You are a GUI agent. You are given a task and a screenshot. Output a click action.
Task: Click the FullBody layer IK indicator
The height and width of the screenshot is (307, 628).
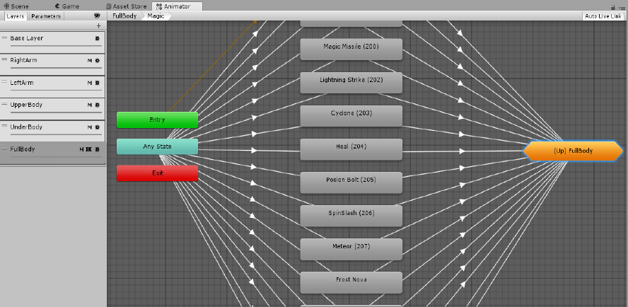coord(88,149)
